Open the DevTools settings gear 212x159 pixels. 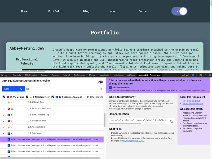click(201, 75)
